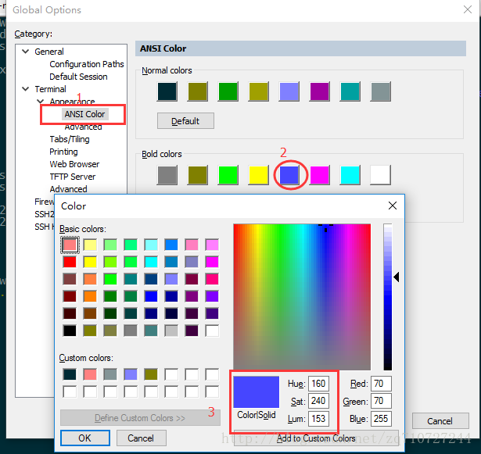Viewport: 481px width, 454px height.
Task: Open Tabs/Tiling settings
Action: coord(70,139)
